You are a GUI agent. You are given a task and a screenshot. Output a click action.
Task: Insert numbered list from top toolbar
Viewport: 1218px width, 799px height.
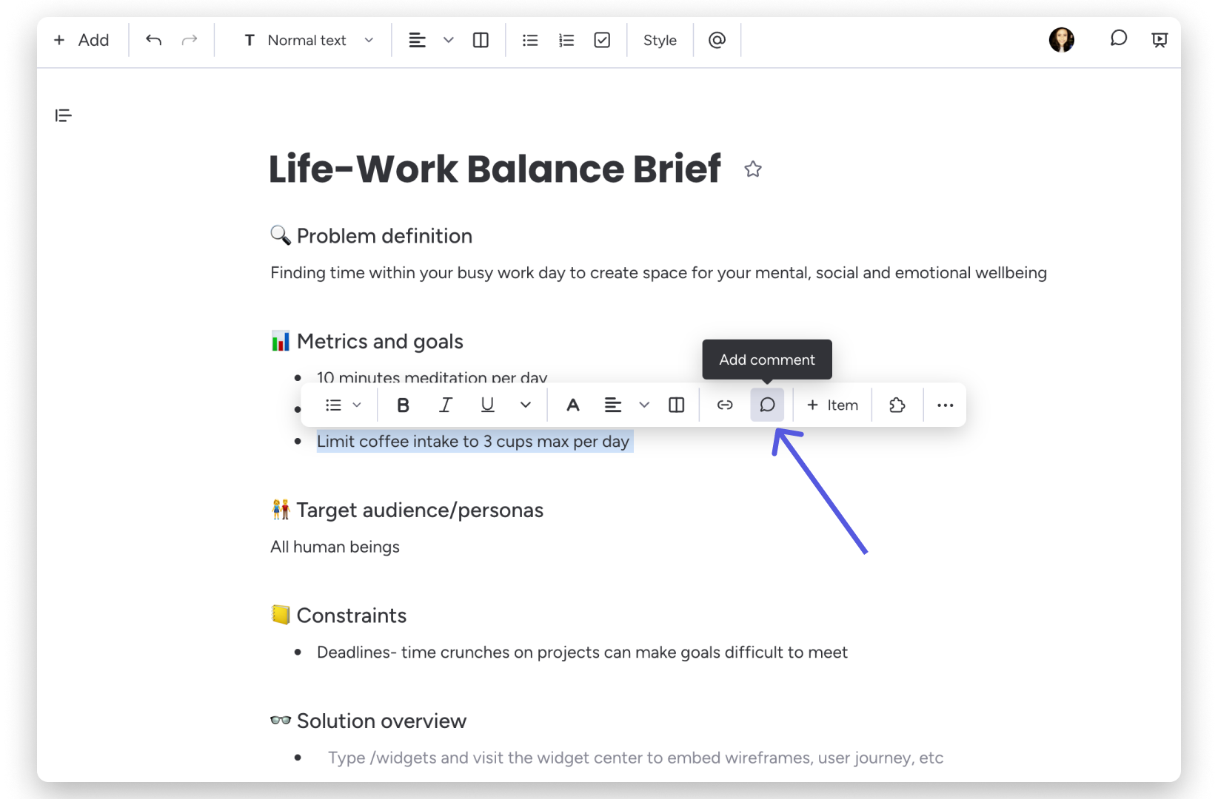pos(566,40)
